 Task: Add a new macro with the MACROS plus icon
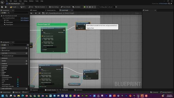(x=26, y=61)
